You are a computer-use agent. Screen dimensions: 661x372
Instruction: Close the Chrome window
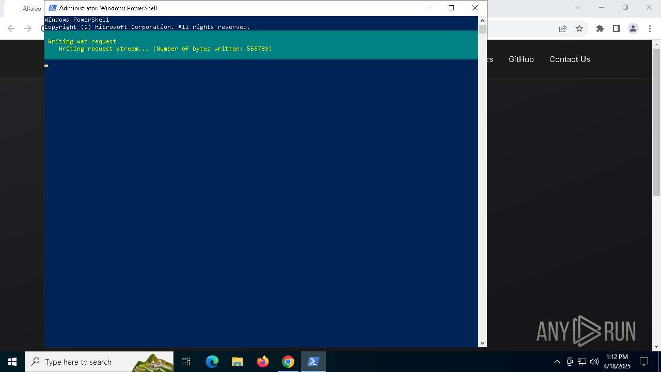[x=649, y=7]
